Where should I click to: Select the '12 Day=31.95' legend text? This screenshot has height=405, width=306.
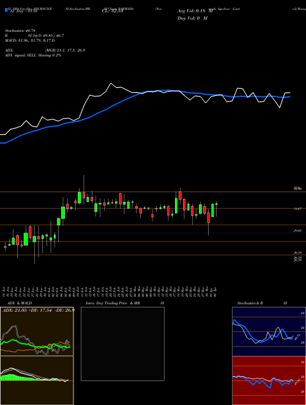[x=23, y=11]
